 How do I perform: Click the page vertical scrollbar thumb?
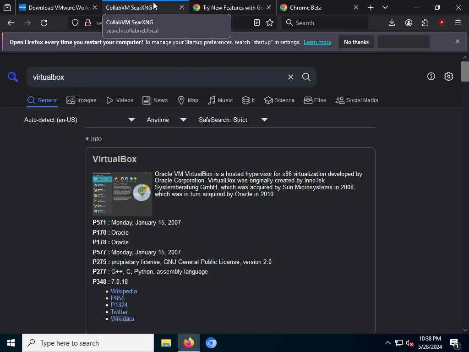point(464,71)
